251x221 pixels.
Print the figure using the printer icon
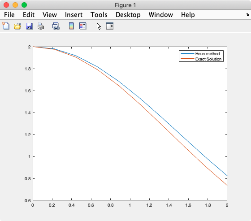pos(41,26)
